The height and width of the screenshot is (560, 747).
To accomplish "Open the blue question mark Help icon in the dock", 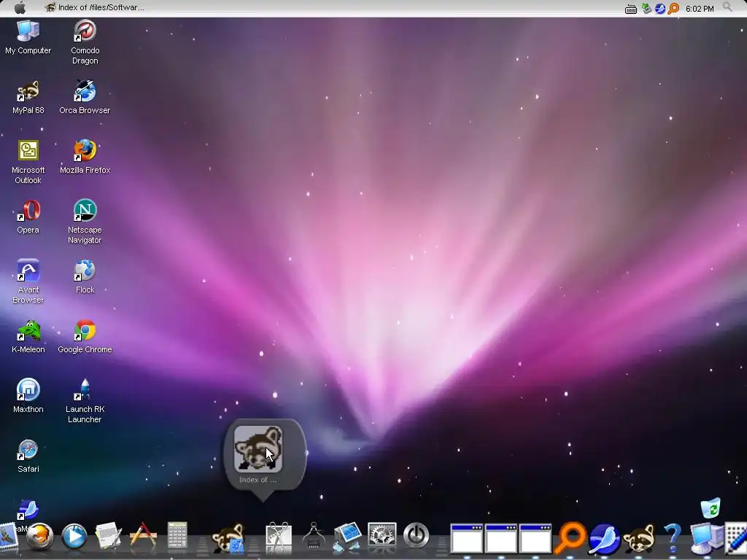I will [x=672, y=537].
